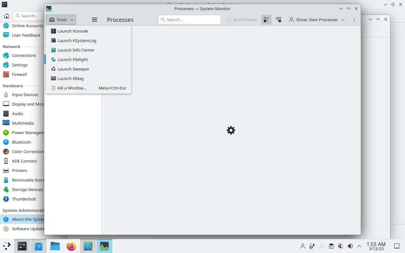This screenshot has height=253, width=405.
Task: Open Show: Own Processes dropdown
Action: click(x=317, y=20)
